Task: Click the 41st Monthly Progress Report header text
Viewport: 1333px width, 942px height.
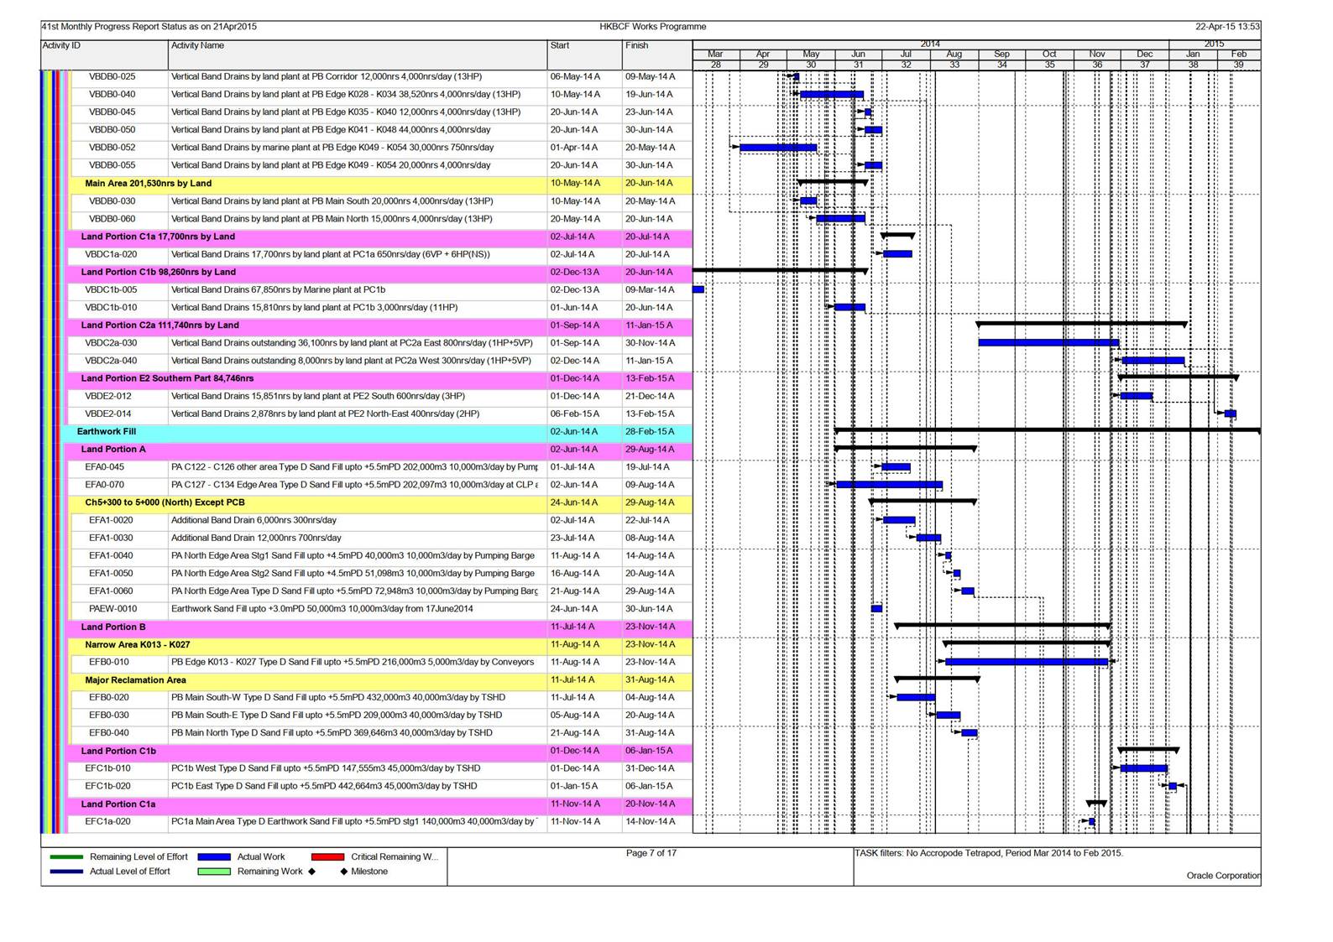Action: 149,27
